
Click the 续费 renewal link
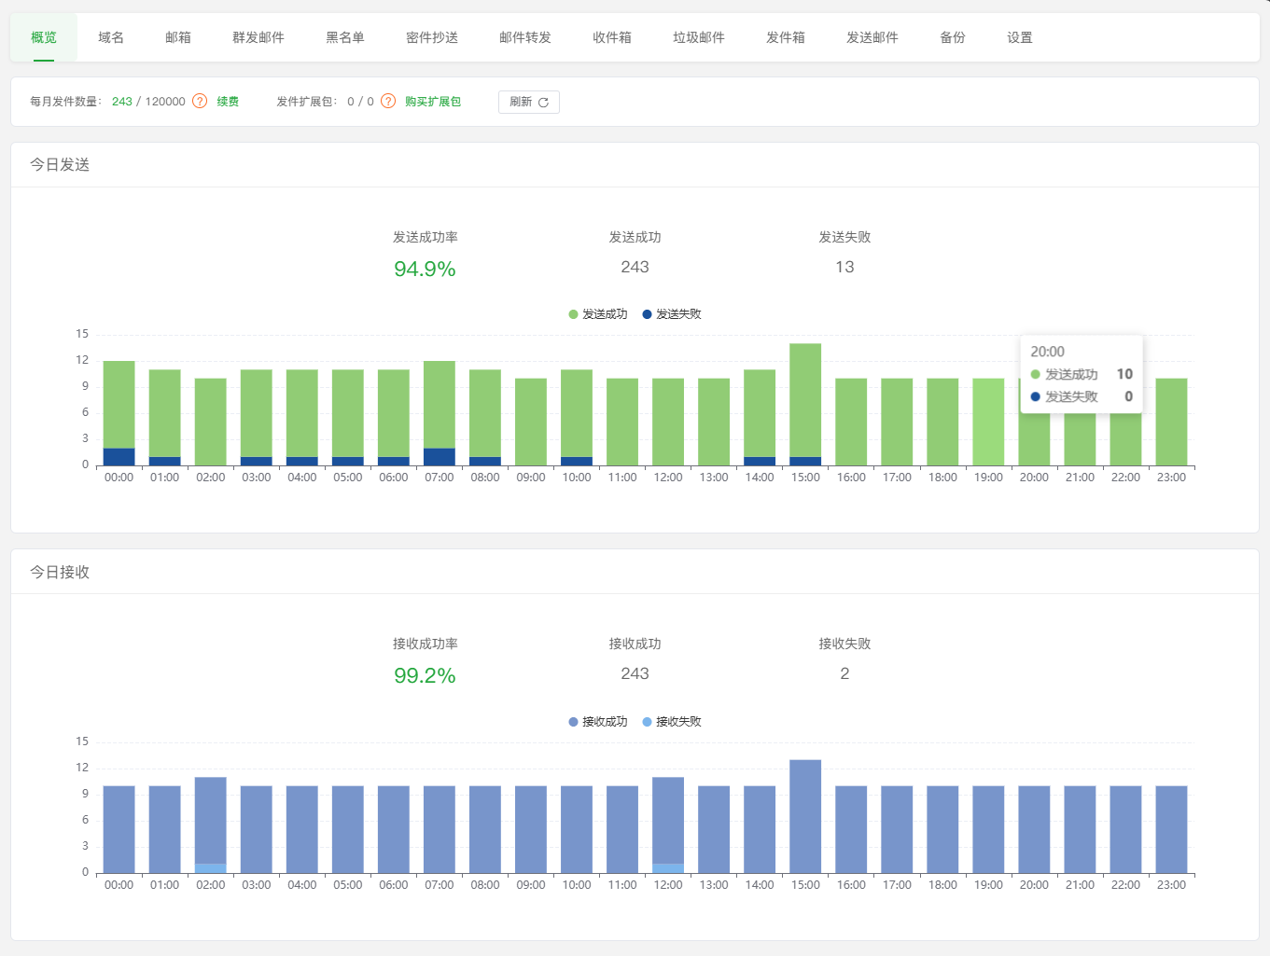coord(228,102)
